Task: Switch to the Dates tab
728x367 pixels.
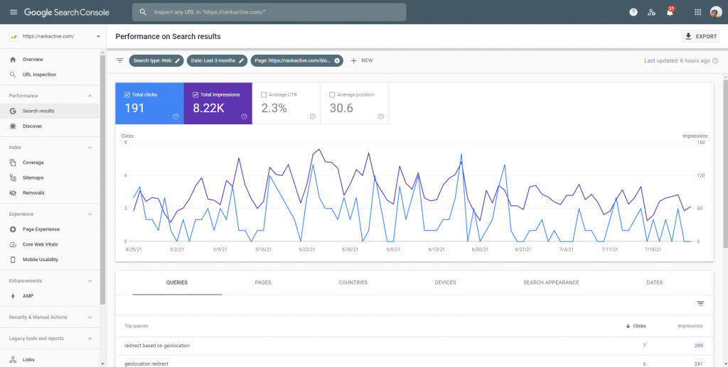Action: click(x=654, y=283)
